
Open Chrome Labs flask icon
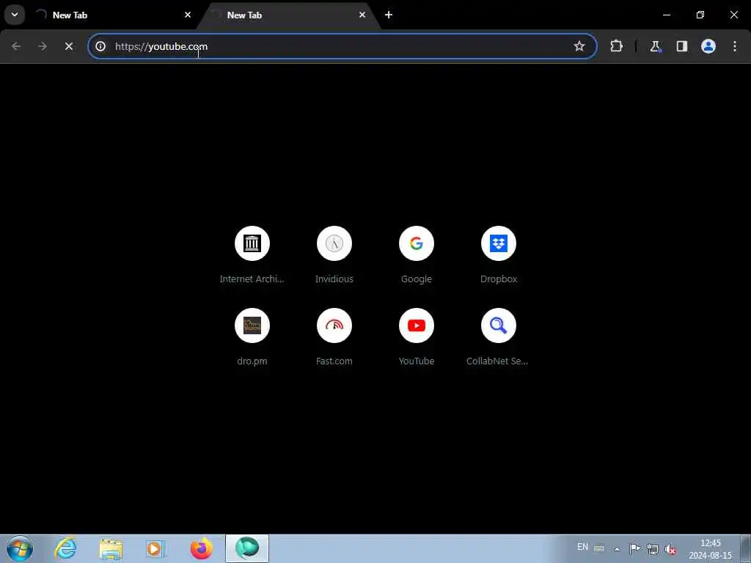point(655,46)
